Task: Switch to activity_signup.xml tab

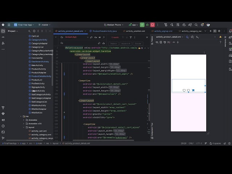Action: click(x=162, y=31)
